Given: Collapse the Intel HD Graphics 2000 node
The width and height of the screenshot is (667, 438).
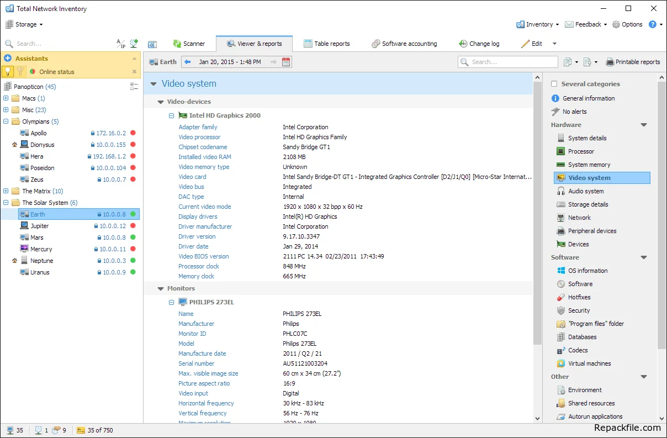Looking at the screenshot, I should pyautogui.click(x=171, y=115).
